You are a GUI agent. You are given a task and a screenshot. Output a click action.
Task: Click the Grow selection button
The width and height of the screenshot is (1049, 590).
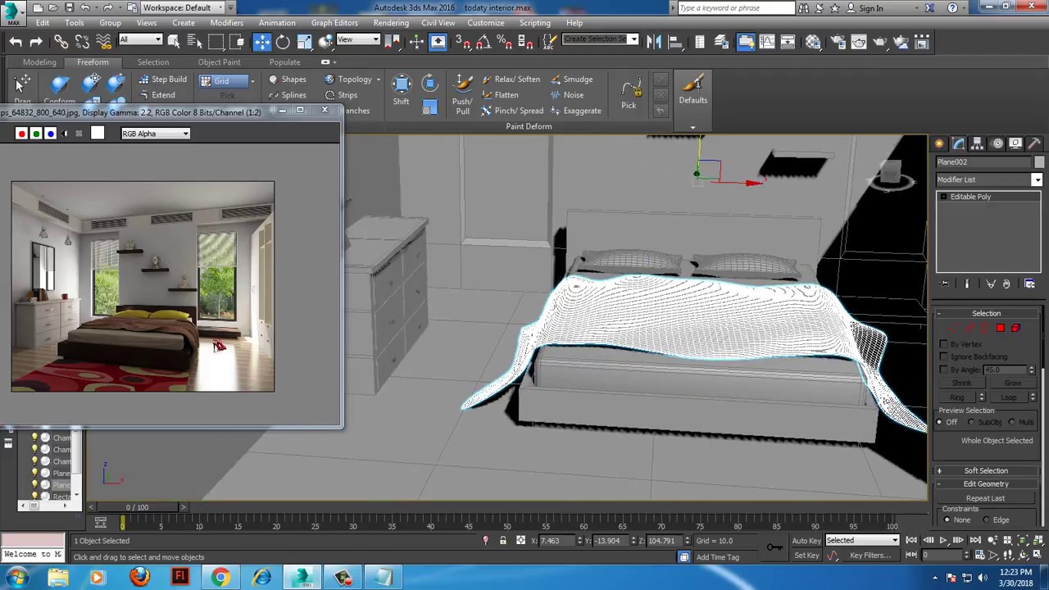tap(1013, 383)
